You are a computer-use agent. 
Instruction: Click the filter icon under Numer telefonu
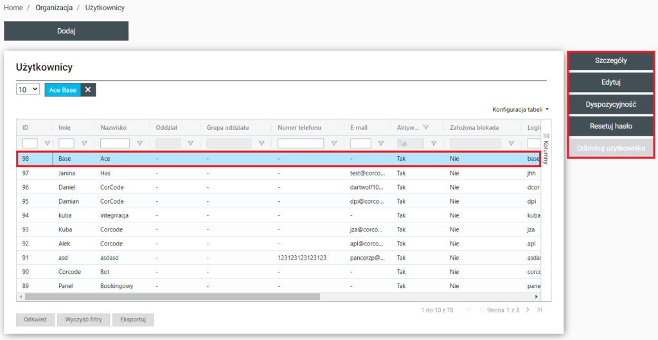coord(333,143)
